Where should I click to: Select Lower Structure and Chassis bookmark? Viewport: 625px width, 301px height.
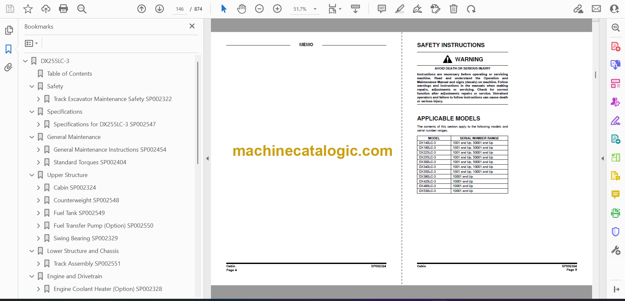coord(83,251)
